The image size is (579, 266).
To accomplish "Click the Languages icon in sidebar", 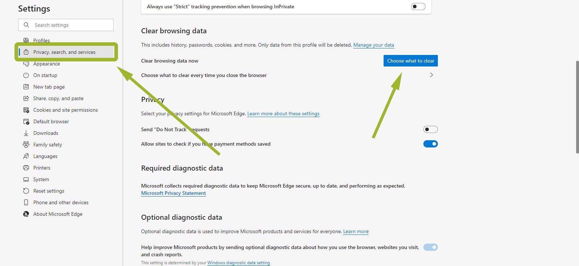I will [26, 156].
